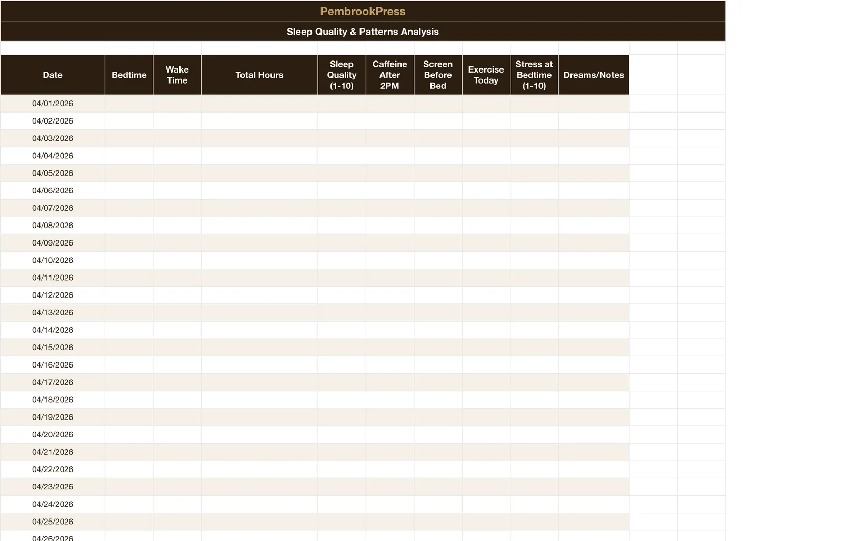Select the 04/10/2026 date cell
842x541 pixels.
[53, 260]
